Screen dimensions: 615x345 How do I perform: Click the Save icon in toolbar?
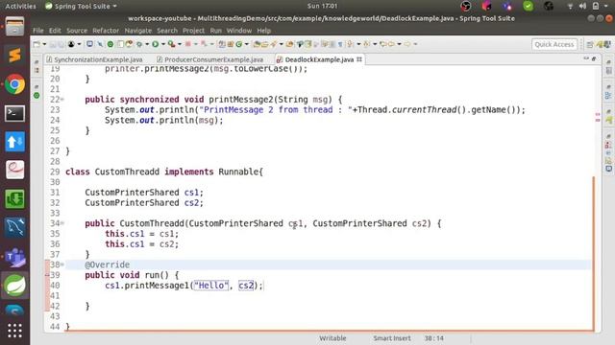(53, 44)
